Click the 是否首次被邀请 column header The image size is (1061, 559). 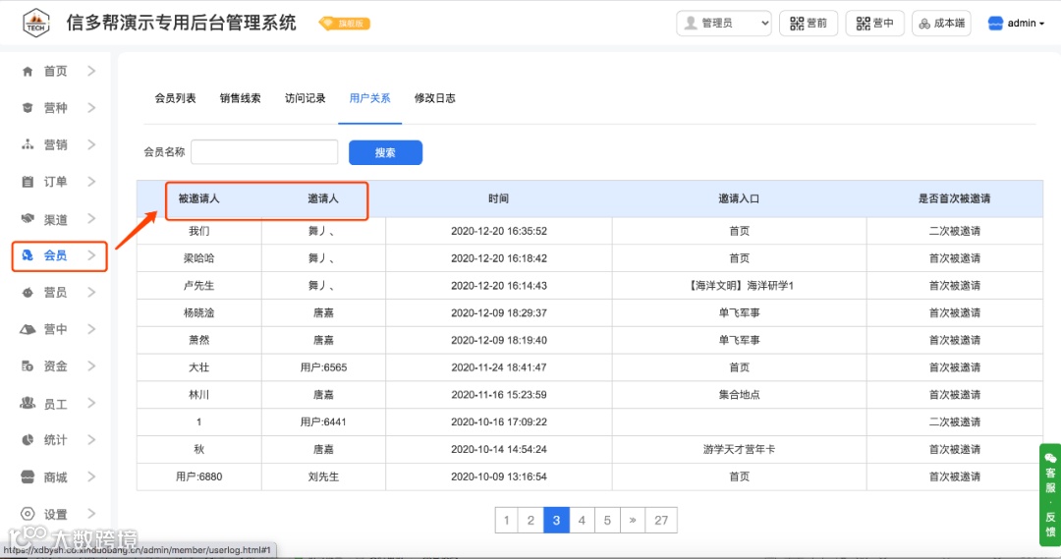click(954, 198)
